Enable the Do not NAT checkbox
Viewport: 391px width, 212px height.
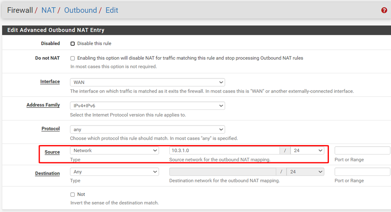click(73, 59)
